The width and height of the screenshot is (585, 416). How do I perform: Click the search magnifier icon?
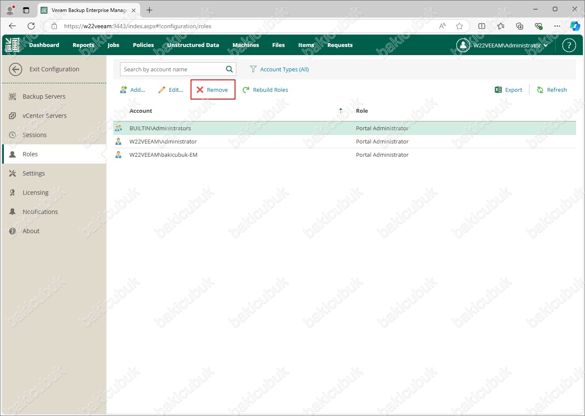[x=229, y=69]
